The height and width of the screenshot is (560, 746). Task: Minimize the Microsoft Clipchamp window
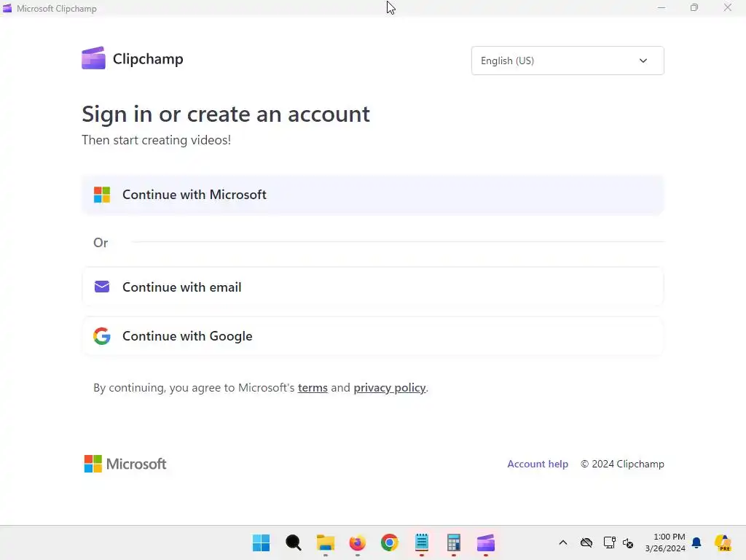click(661, 7)
